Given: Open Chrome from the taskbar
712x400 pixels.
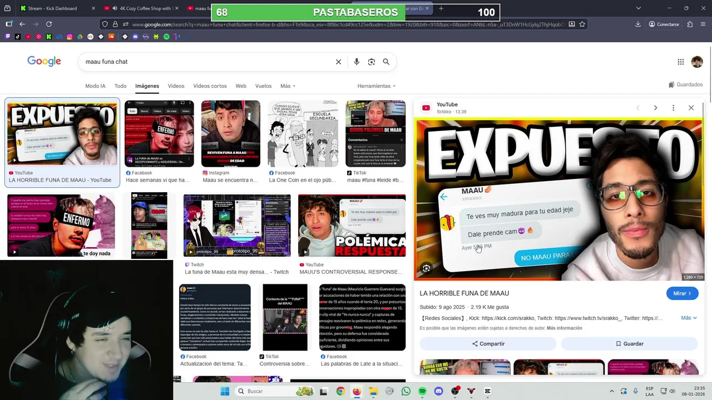Looking at the screenshot, I should (340, 391).
